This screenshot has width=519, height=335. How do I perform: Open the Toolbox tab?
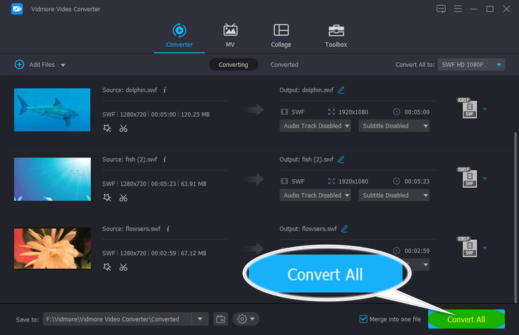point(335,36)
